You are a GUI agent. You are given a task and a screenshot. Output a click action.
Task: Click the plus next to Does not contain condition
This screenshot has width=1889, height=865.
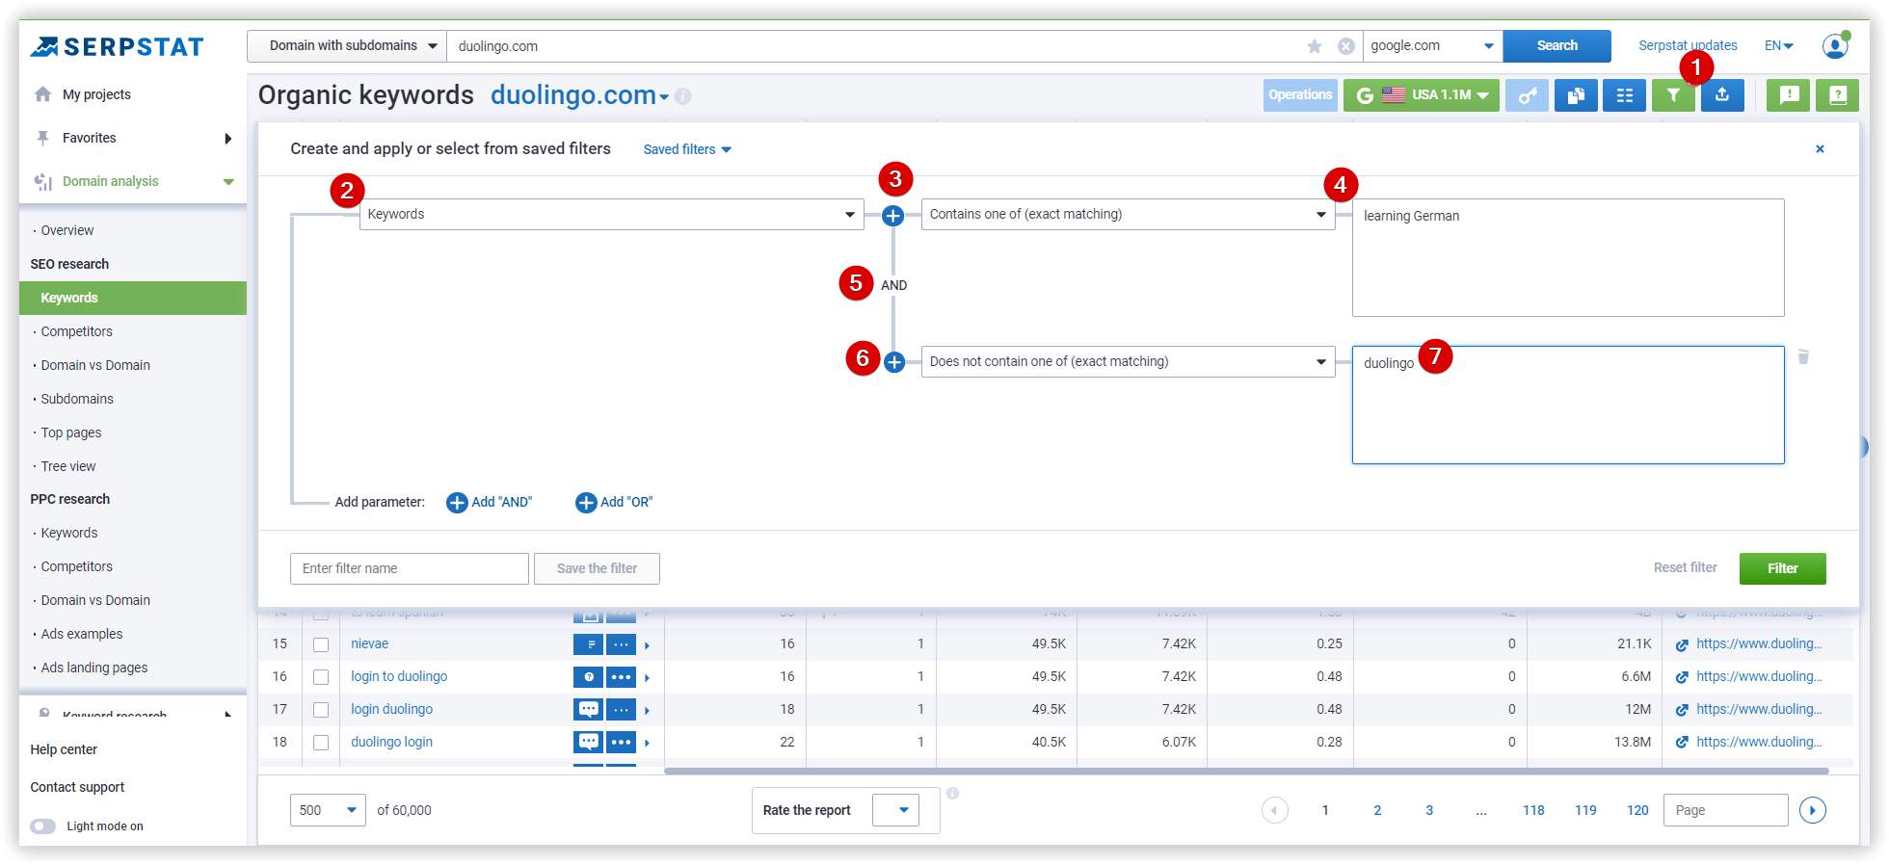pos(894,362)
